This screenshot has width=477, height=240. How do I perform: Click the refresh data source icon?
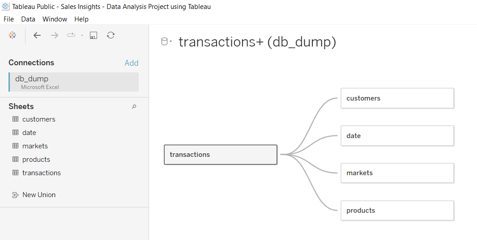111,35
